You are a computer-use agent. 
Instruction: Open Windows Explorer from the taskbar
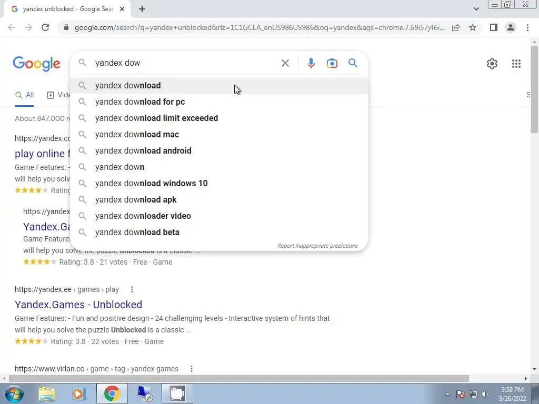47,393
